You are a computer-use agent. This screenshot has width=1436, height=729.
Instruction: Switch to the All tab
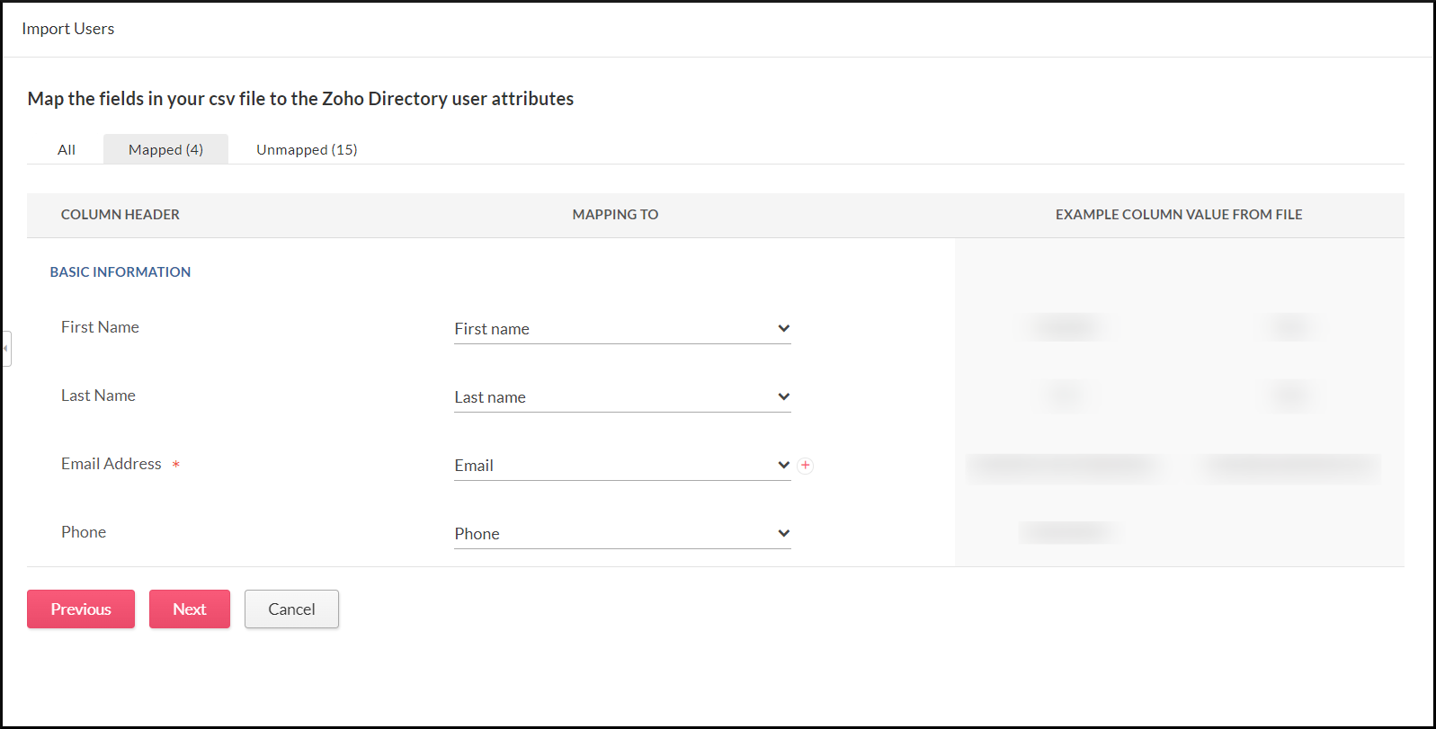67,150
